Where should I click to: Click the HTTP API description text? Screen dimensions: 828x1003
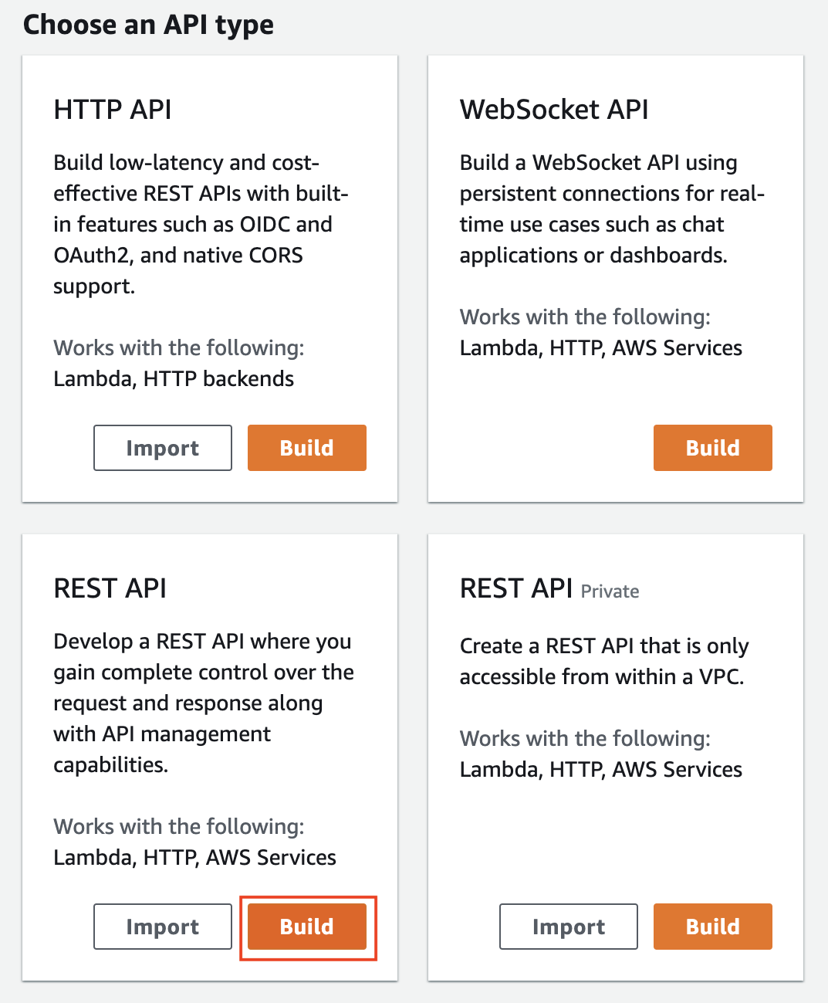click(x=201, y=224)
